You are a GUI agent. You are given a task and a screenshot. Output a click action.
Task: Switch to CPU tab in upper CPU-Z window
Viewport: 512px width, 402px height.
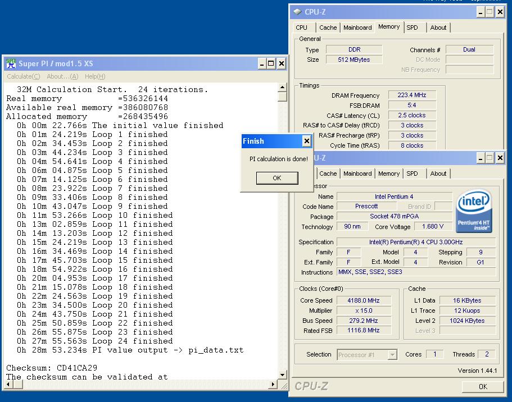[x=301, y=28]
